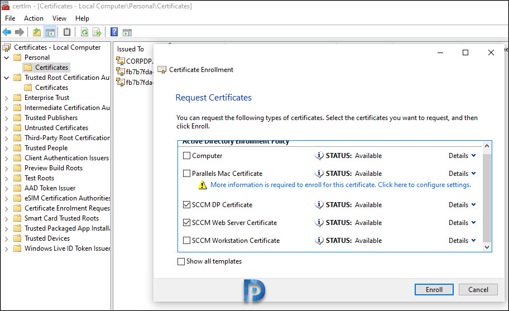The image size is (509, 311).
Task: Click the Enterprise Trust folder icon
Action: 17,98
